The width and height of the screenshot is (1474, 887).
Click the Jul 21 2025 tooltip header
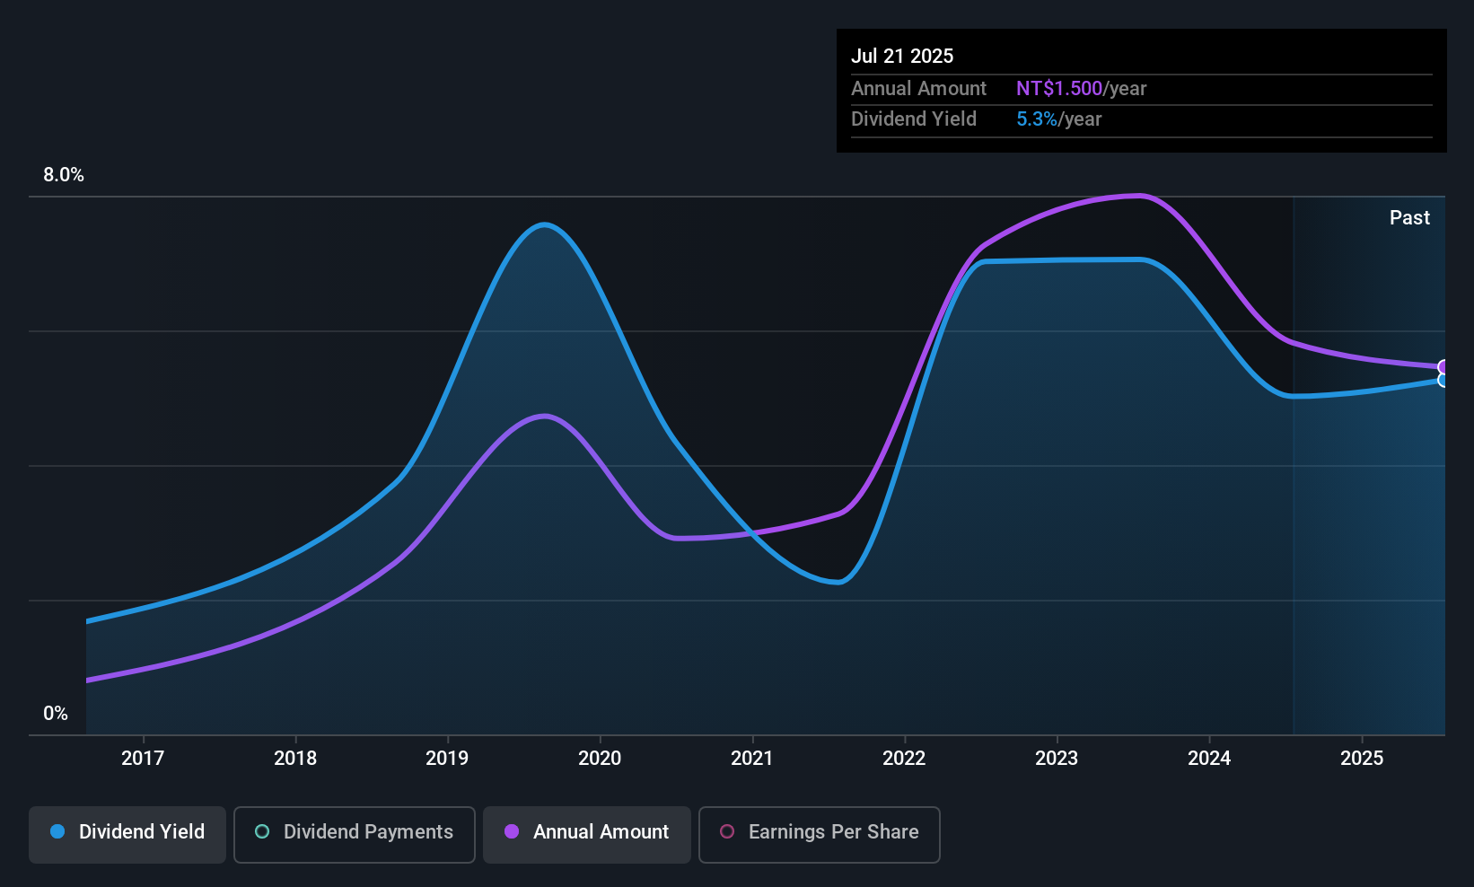tap(902, 55)
